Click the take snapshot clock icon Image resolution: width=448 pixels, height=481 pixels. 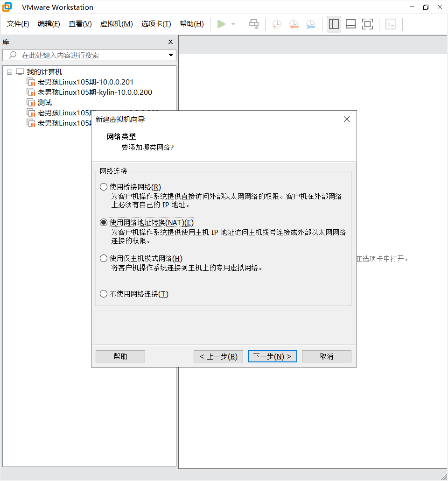(277, 24)
